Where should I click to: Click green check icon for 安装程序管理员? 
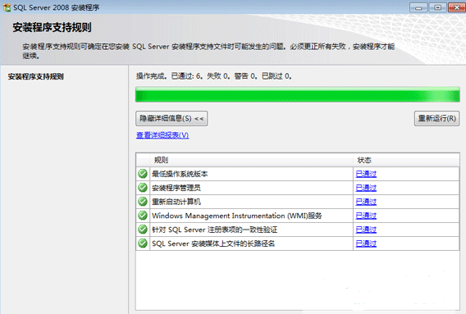click(x=143, y=188)
